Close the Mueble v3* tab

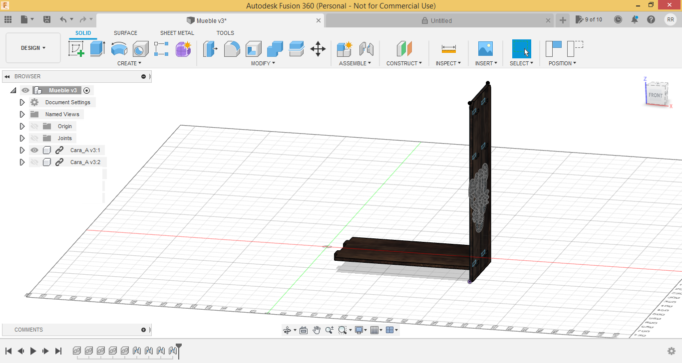click(319, 20)
